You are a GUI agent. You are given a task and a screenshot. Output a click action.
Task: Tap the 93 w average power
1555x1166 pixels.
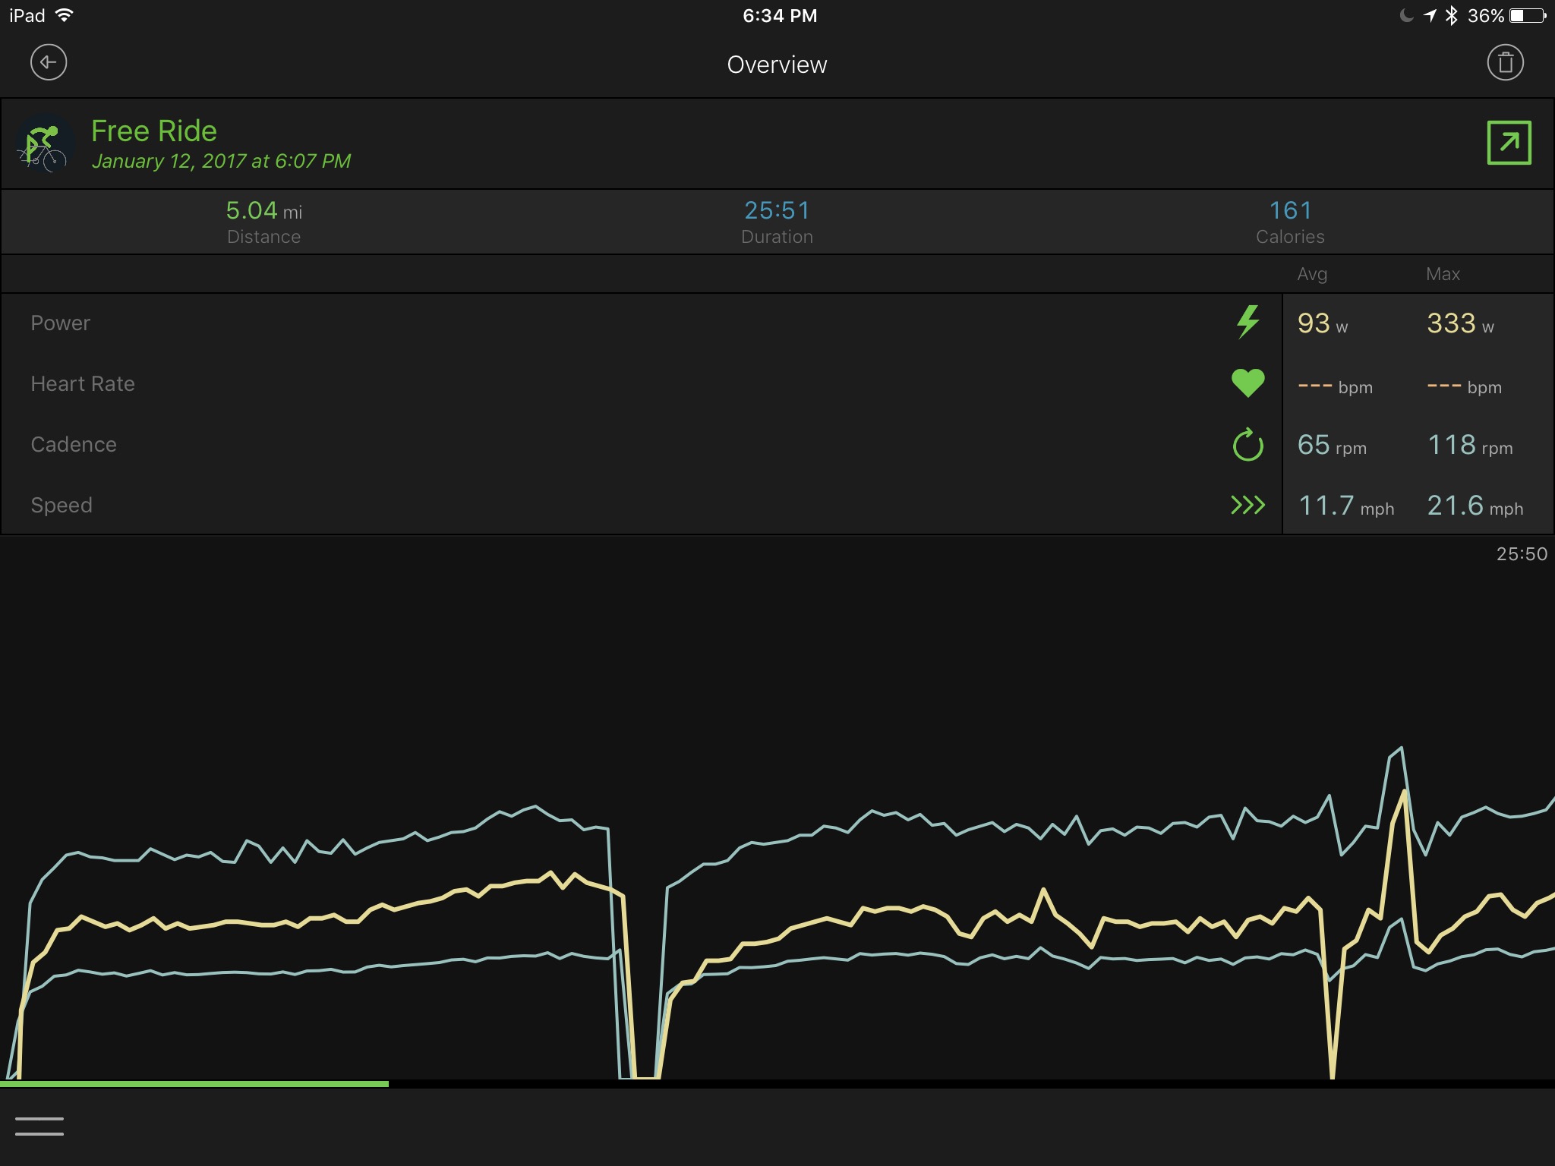pos(1323,323)
